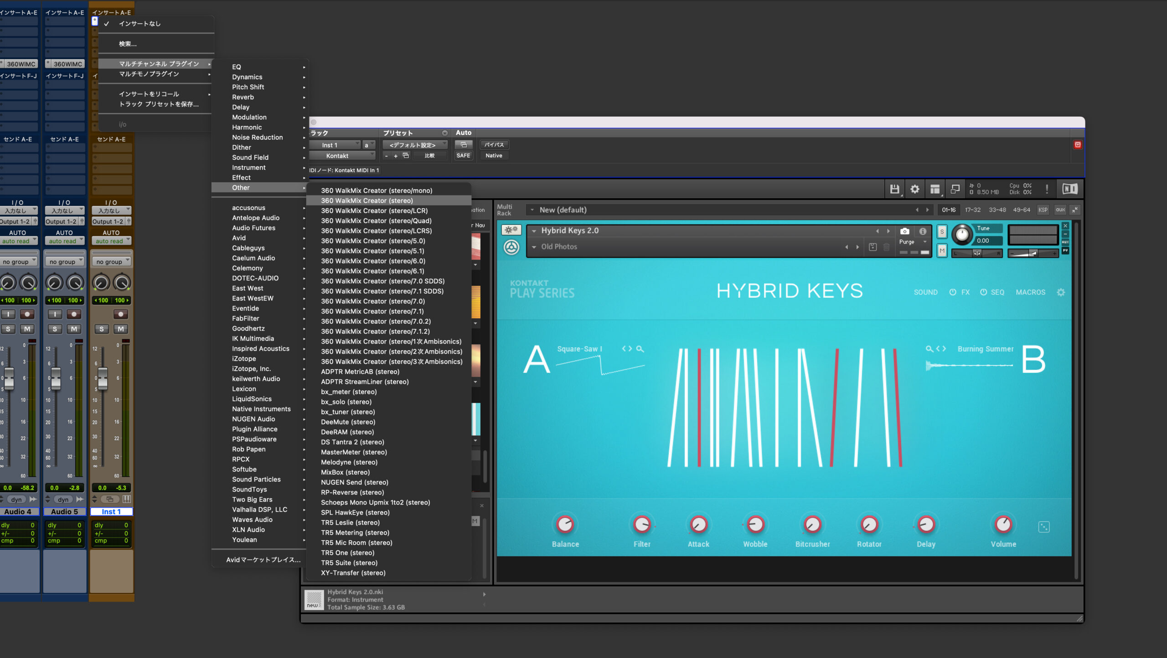Choose Melodyne (stereo) from the list
This screenshot has height=658, width=1167.
point(389,462)
